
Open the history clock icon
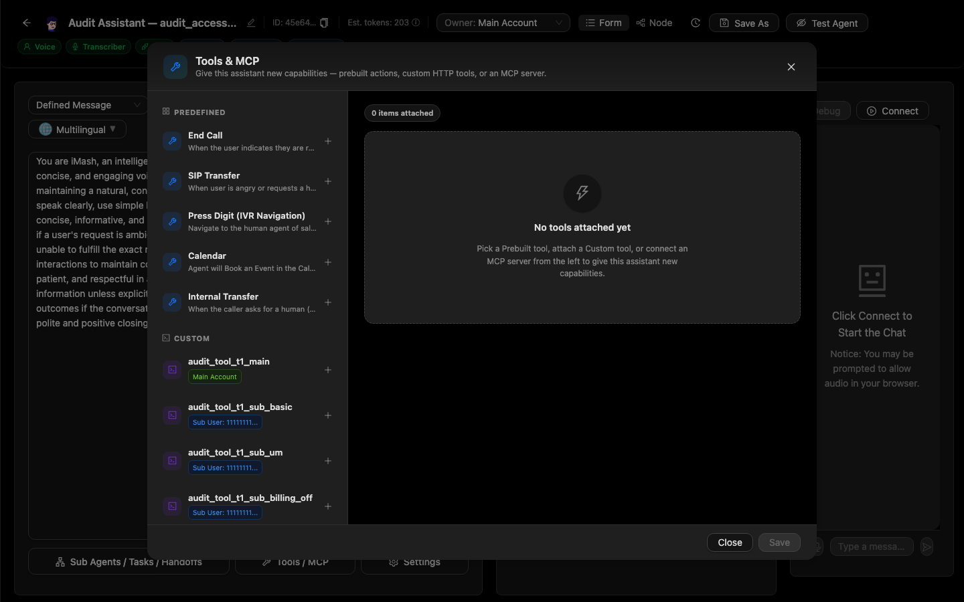(x=696, y=23)
